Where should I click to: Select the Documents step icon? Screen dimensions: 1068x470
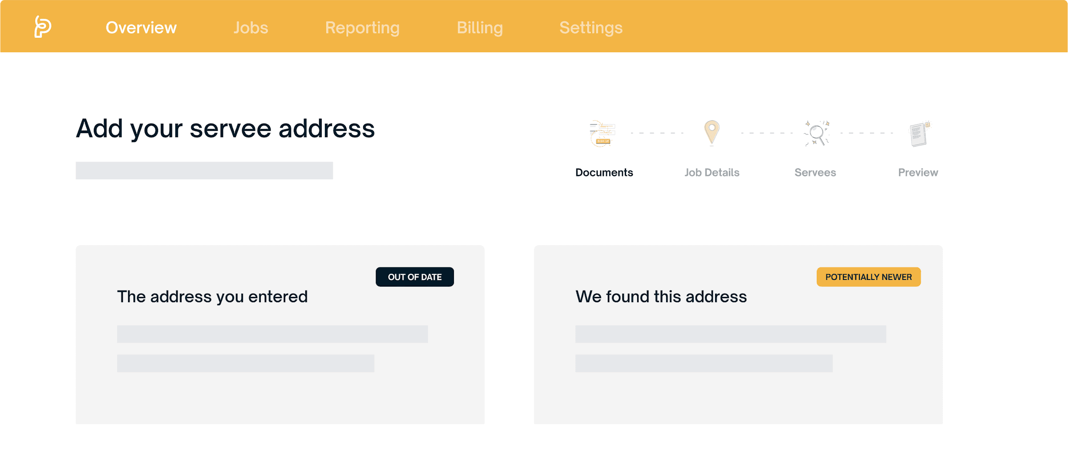[603, 133]
